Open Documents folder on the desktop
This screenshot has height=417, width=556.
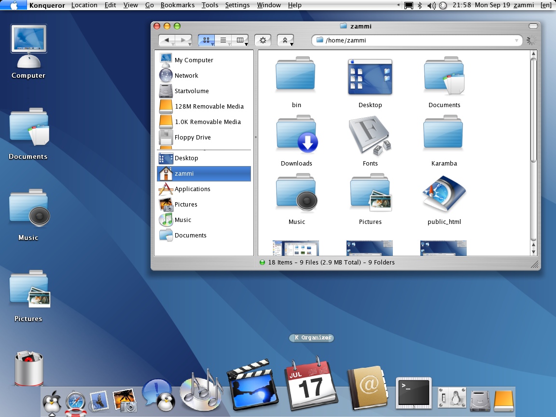(28, 134)
